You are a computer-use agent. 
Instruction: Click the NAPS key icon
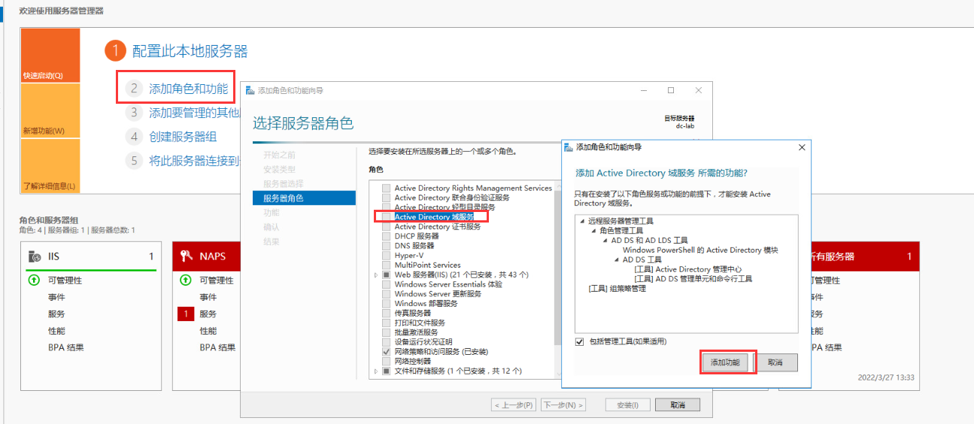(x=187, y=256)
